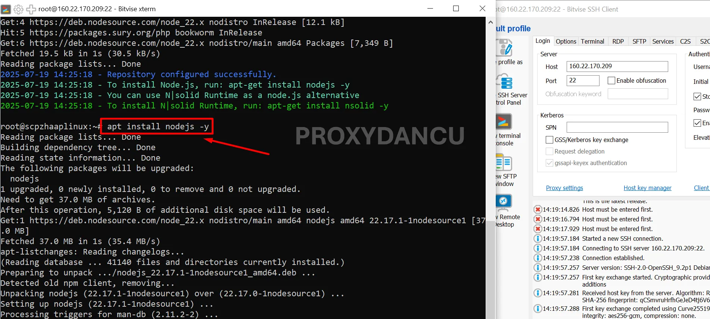Toggle the Store checkbox under Initial method

(x=697, y=97)
